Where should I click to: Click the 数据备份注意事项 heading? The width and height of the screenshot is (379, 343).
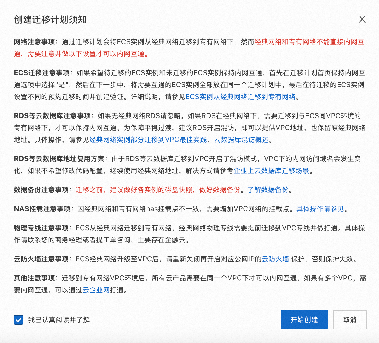[x=41, y=190]
